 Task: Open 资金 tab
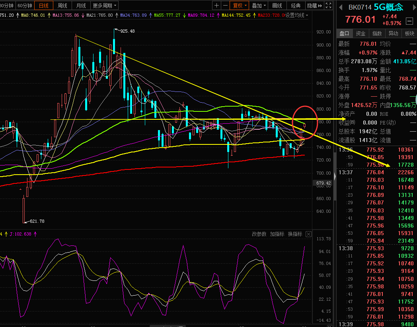tap(360, 33)
